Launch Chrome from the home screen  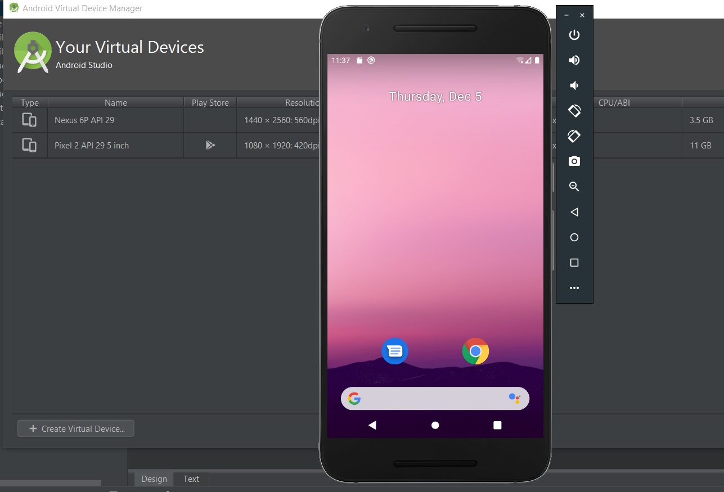click(475, 351)
